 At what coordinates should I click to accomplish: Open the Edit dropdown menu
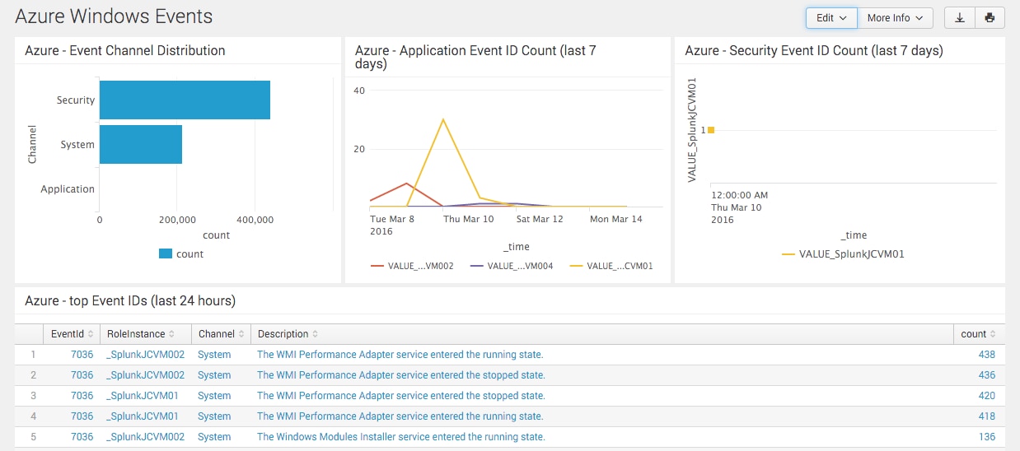[x=831, y=18]
